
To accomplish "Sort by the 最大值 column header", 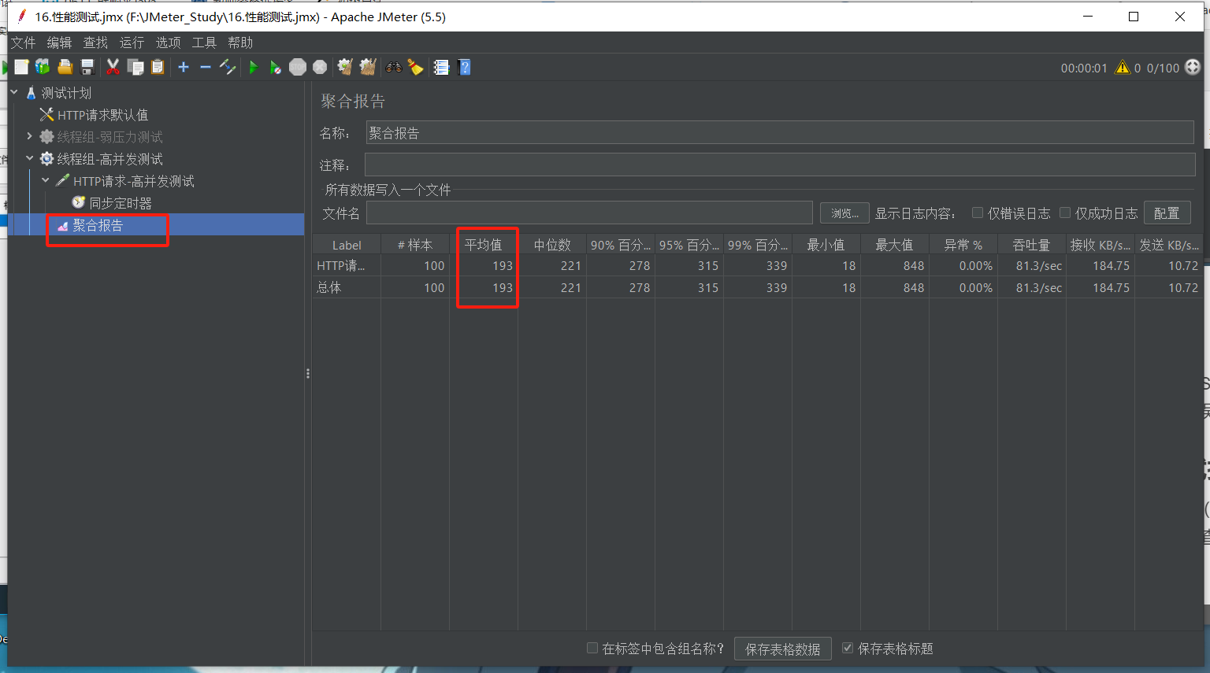I will coord(895,245).
